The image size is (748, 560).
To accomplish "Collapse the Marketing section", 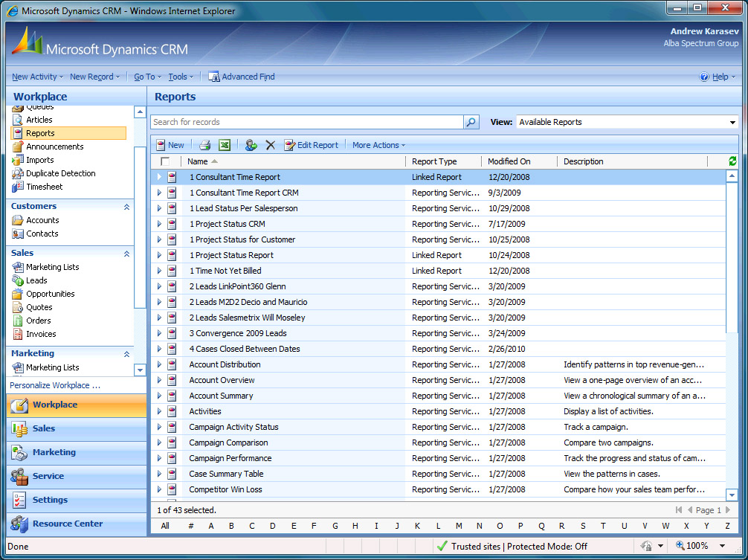I will (x=126, y=354).
